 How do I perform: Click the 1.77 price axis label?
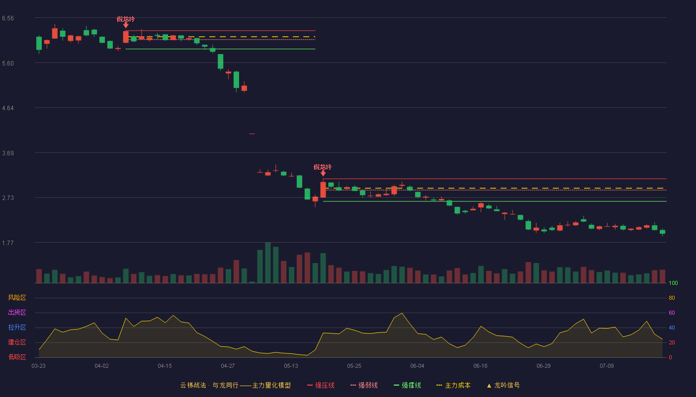coord(8,243)
